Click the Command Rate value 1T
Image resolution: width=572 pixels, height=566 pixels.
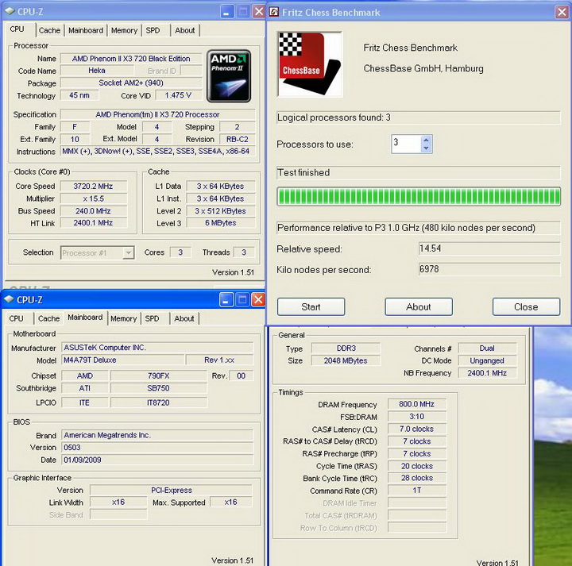point(416,491)
